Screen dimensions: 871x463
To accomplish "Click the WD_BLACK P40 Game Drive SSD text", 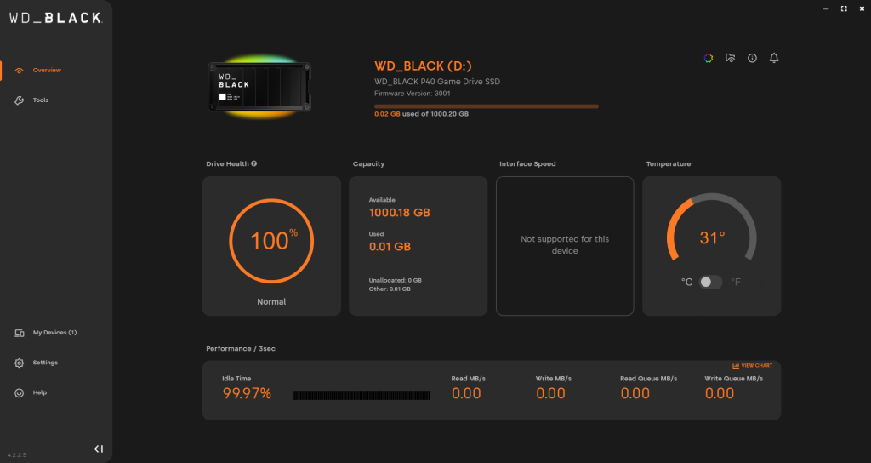I will [437, 82].
